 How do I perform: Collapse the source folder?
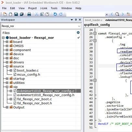pyautogui.click(x=7, y=66)
